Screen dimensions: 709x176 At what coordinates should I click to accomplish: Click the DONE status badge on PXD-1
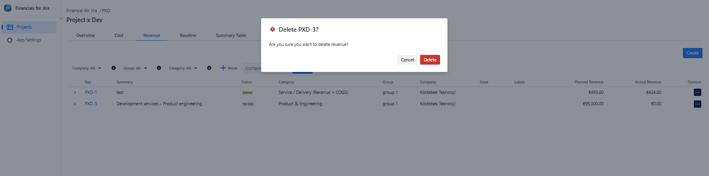point(247,93)
